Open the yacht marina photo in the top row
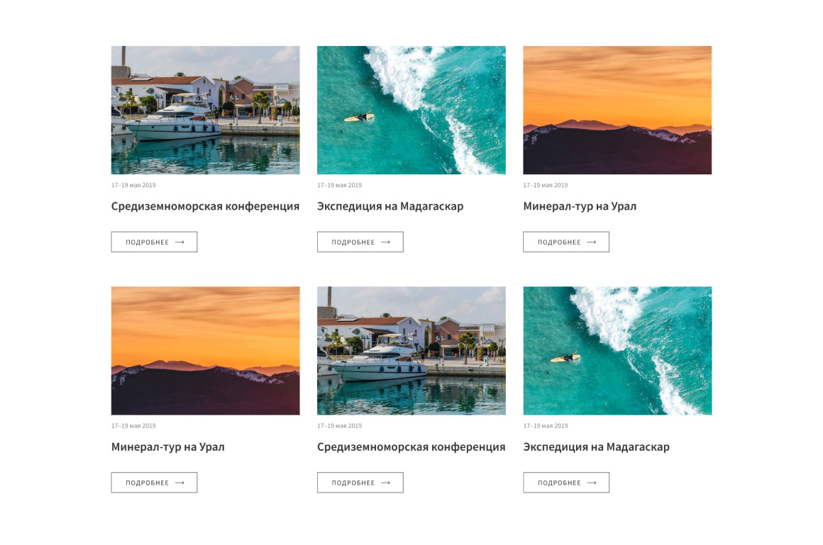 [x=205, y=110]
